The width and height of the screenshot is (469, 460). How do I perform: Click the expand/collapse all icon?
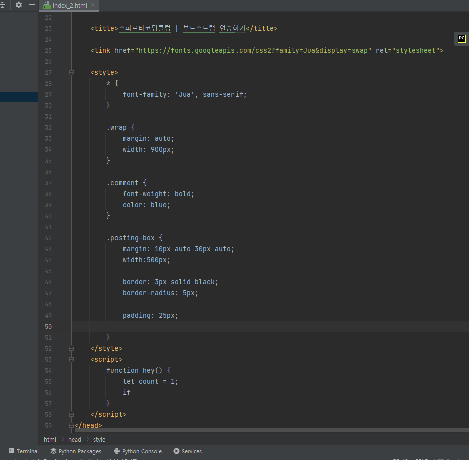coord(3,5)
